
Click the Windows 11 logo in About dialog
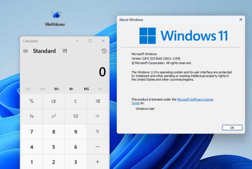click(184, 36)
